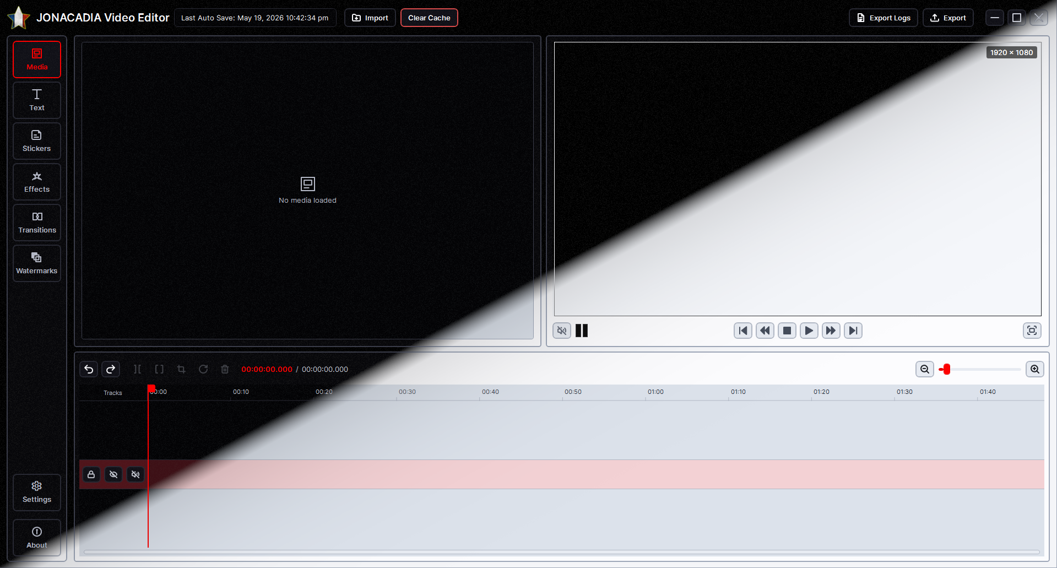Zoom in the timeline
This screenshot has width=1057, height=568.
(1035, 369)
